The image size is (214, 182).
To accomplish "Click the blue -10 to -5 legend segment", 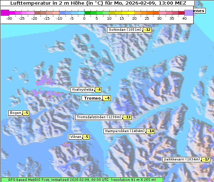I will coord(65,13).
